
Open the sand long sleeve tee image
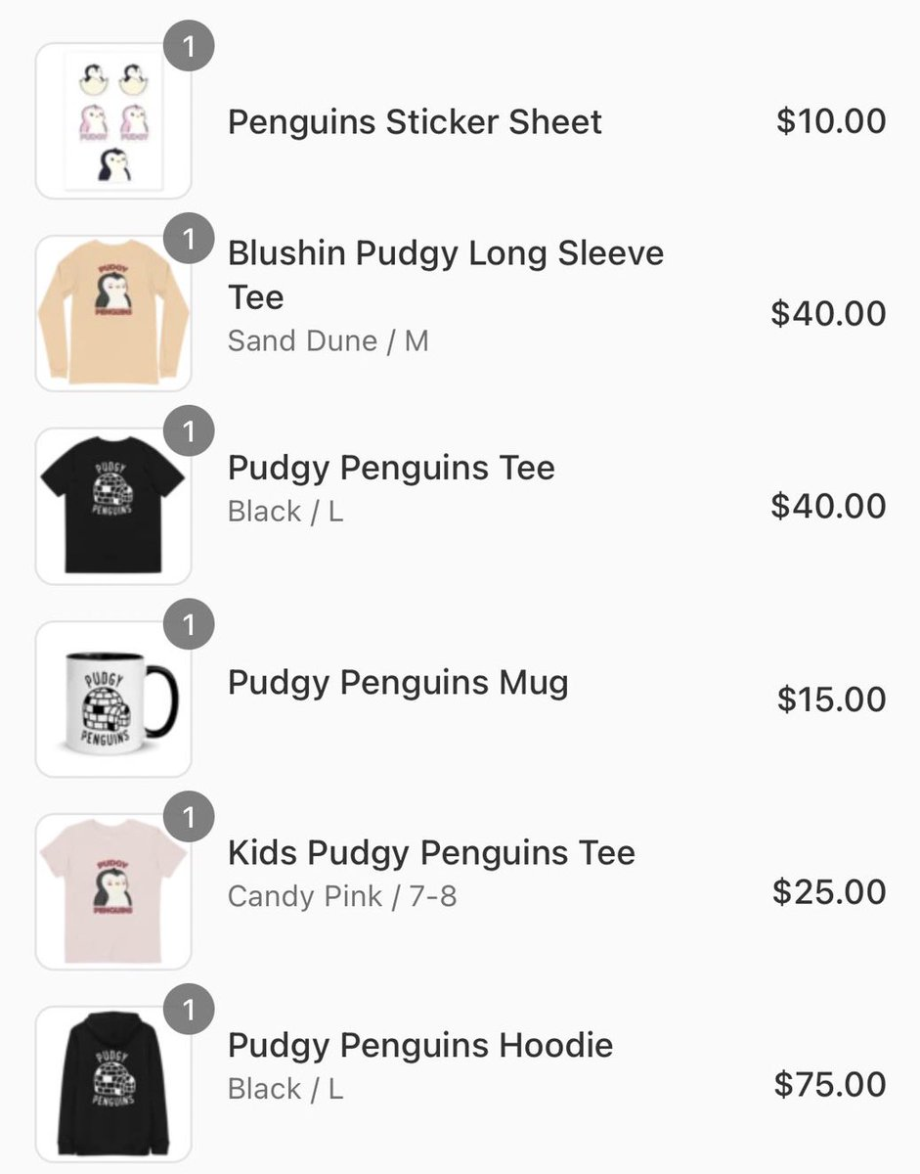click(112, 313)
